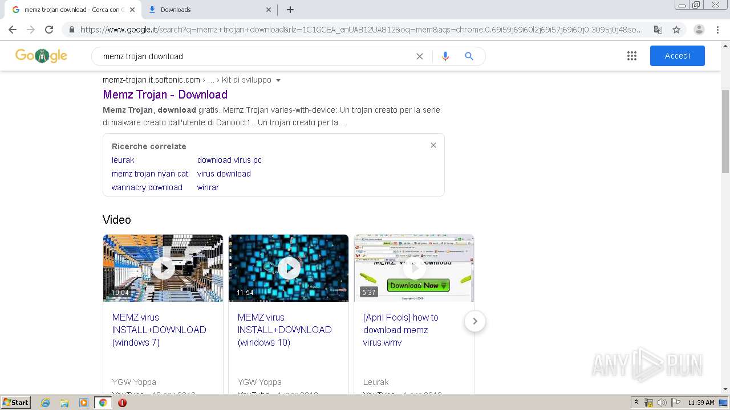Close the memz trojan download tab
This screenshot has width=730, height=410.
coord(132,10)
